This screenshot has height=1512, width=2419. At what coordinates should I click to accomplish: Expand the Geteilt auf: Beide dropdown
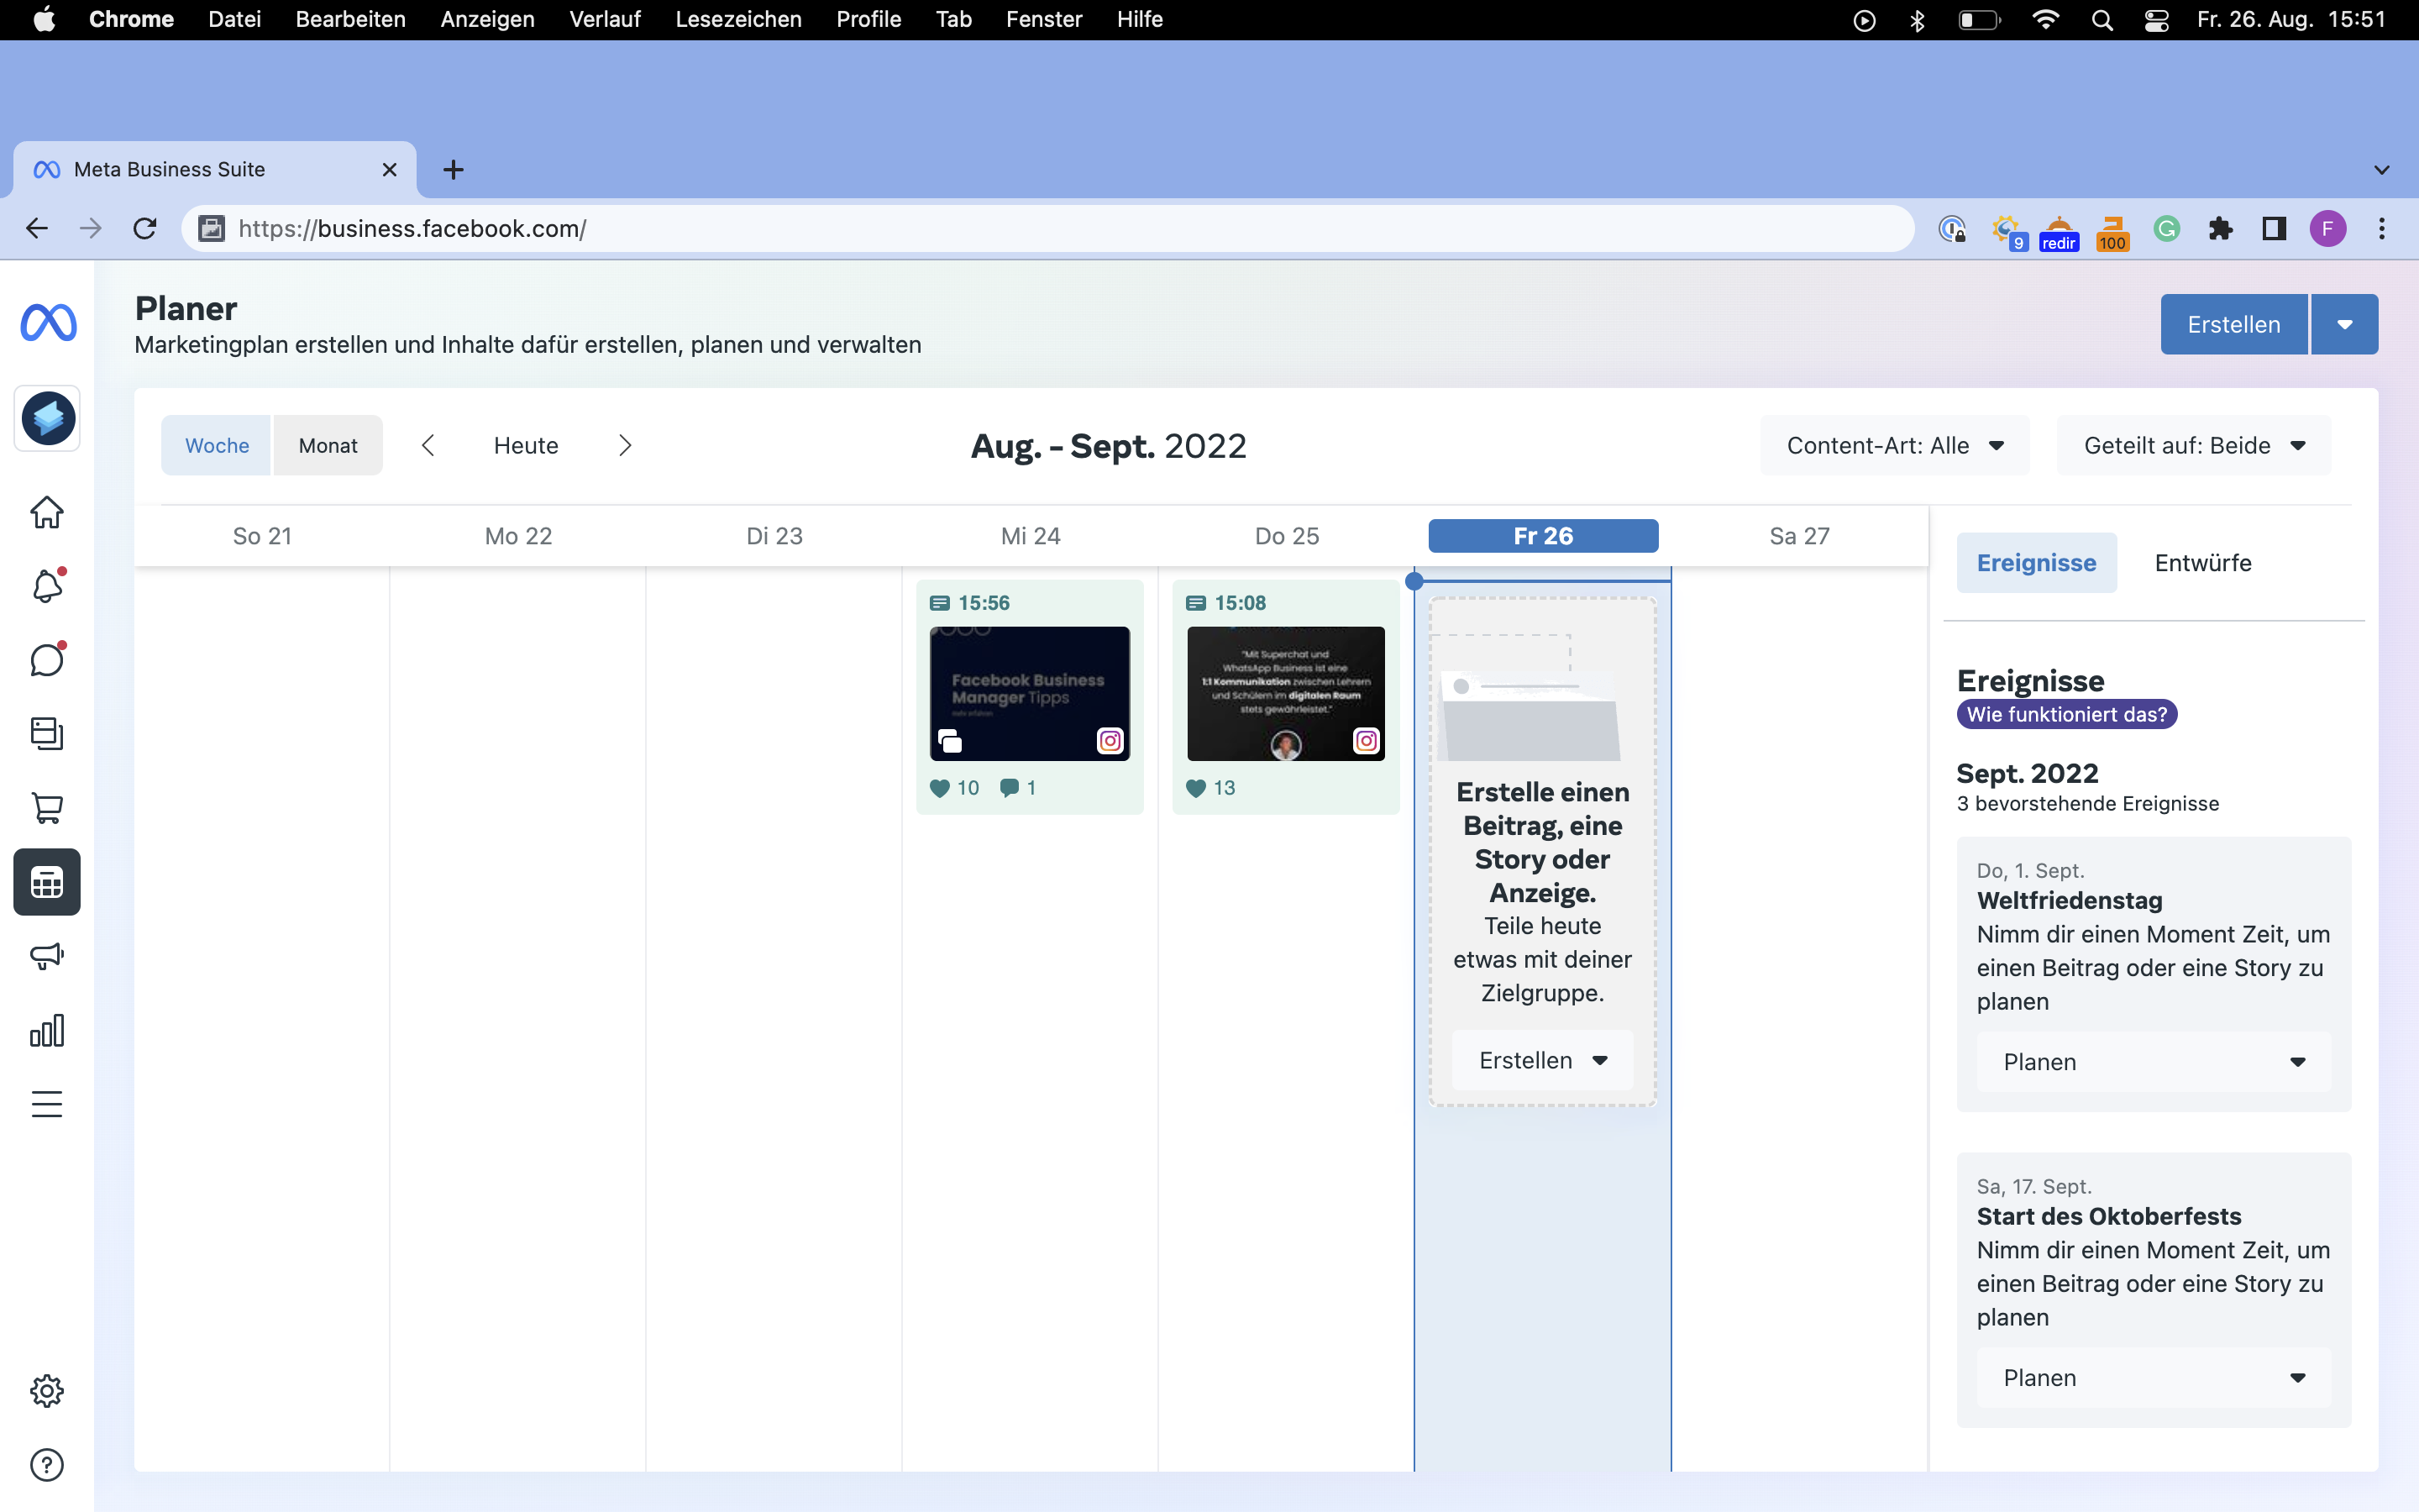click(x=2193, y=446)
